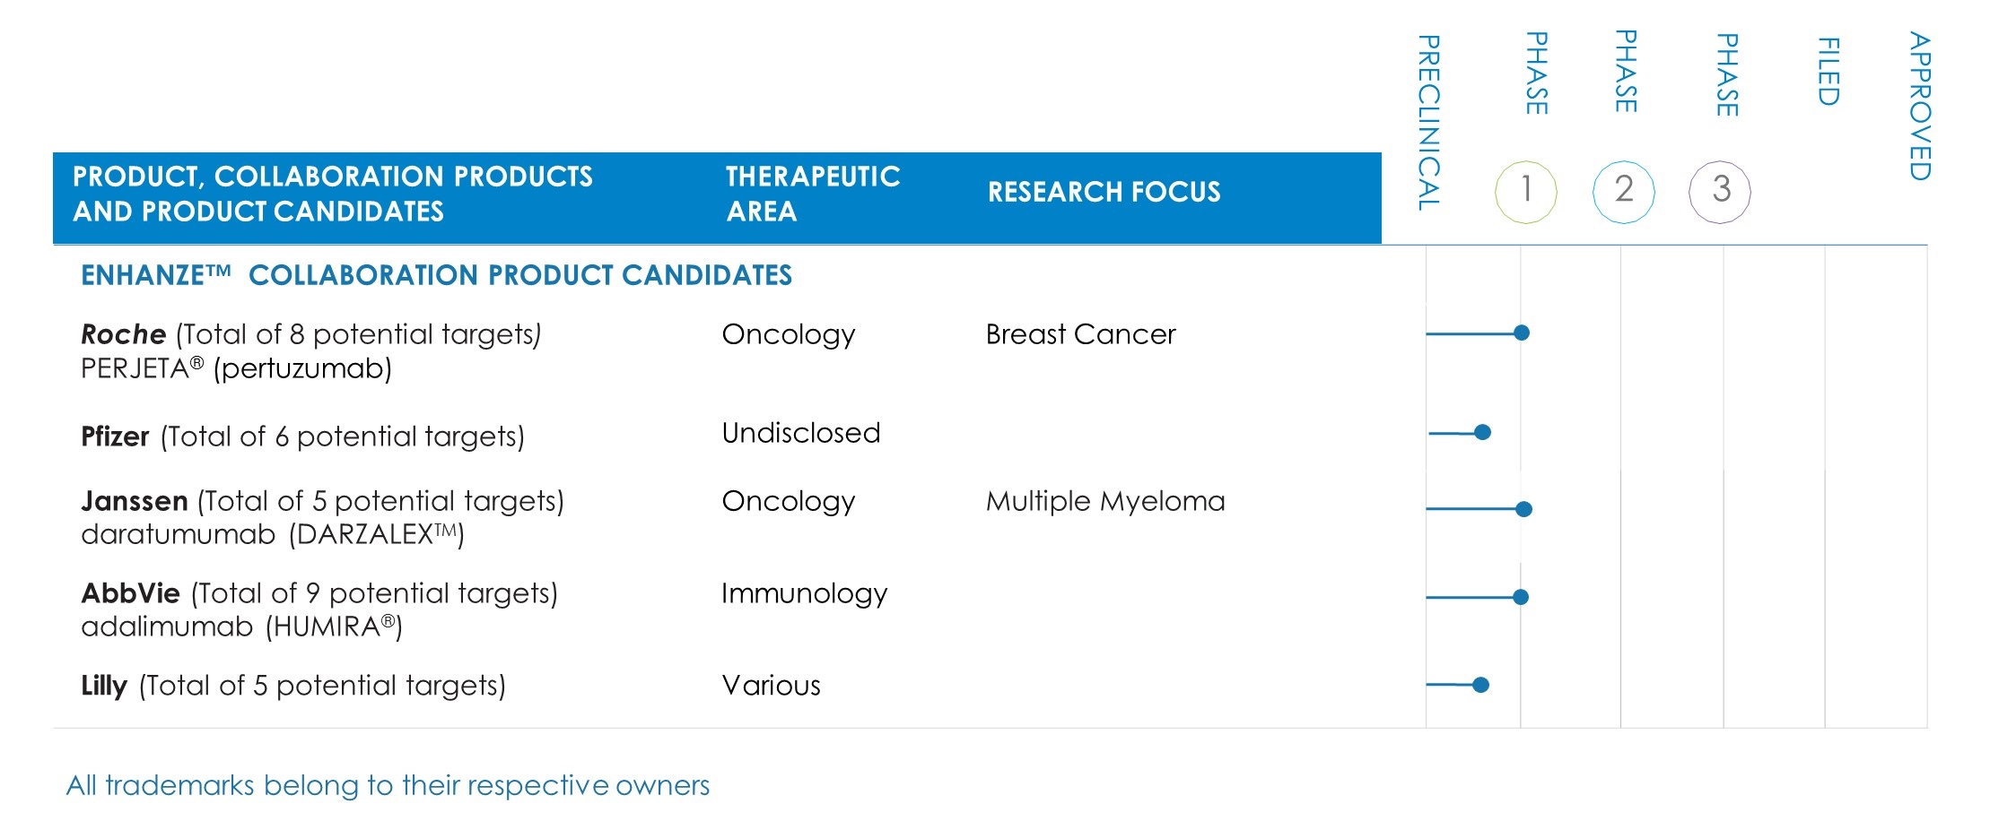Open the Roche collaboration name
This screenshot has width=1990, height=821.
coord(124,334)
